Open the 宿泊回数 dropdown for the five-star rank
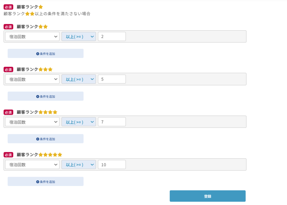287x205 pixels. click(32, 165)
